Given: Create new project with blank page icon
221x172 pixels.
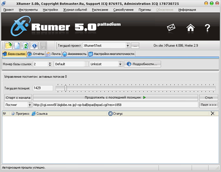Looking at the screenshot, I should (x=17, y=46).
